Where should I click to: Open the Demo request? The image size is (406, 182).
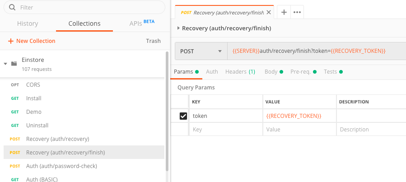pyautogui.click(x=84, y=112)
